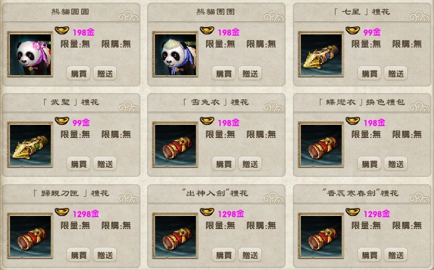Image resolution: width=434 pixels, height=270 pixels.
Task: Click the "出神入劍"禮花 item icon
Action: (x=175, y=236)
